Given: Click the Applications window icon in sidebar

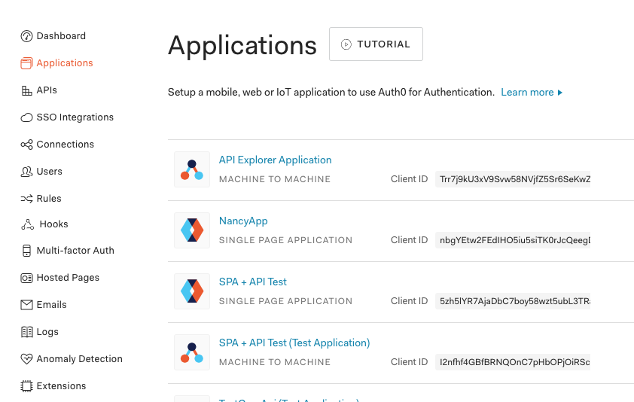Looking at the screenshot, I should click(x=26, y=63).
